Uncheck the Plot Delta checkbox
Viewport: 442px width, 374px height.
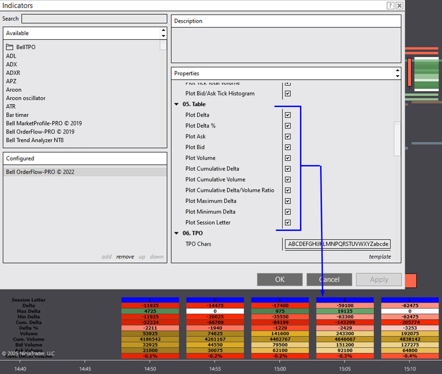click(288, 115)
